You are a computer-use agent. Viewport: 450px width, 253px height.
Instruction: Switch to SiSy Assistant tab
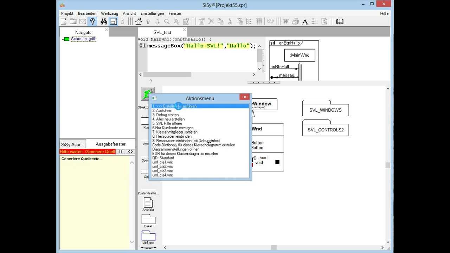[x=72, y=144]
